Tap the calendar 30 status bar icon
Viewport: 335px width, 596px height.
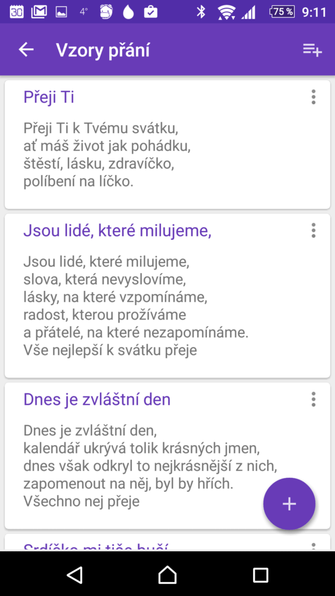pyautogui.click(x=16, y=12)
